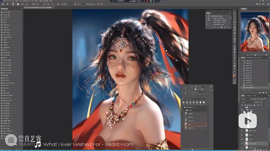
Task: Switch to the Paths tab
Action: click(255, 95)
